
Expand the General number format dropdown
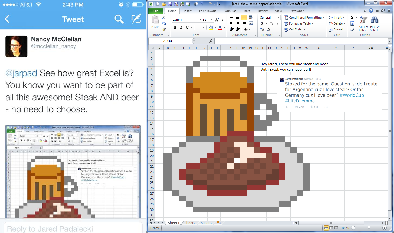point(278,18)
